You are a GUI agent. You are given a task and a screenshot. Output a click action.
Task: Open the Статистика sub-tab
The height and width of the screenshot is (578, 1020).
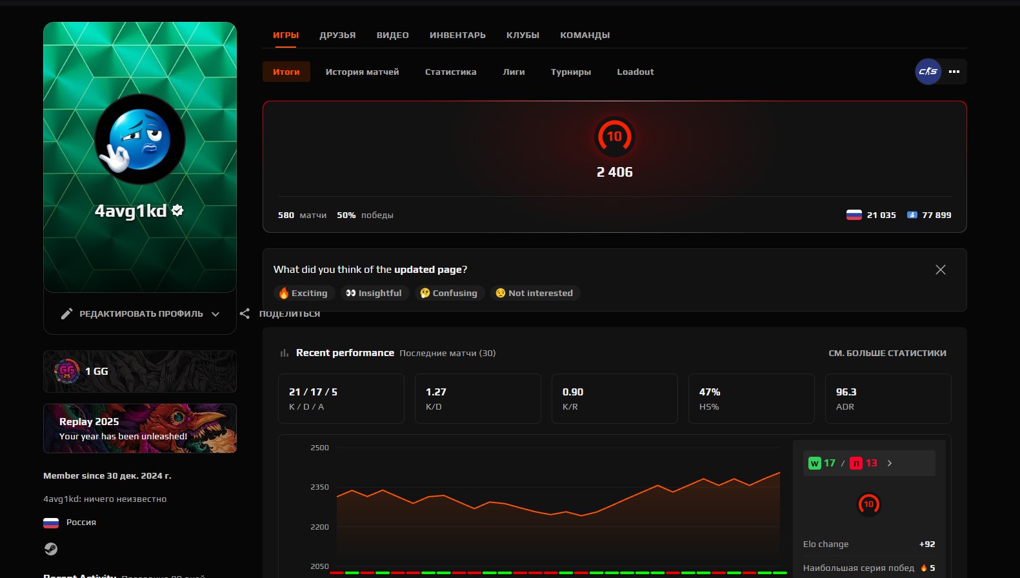(450, 72)
